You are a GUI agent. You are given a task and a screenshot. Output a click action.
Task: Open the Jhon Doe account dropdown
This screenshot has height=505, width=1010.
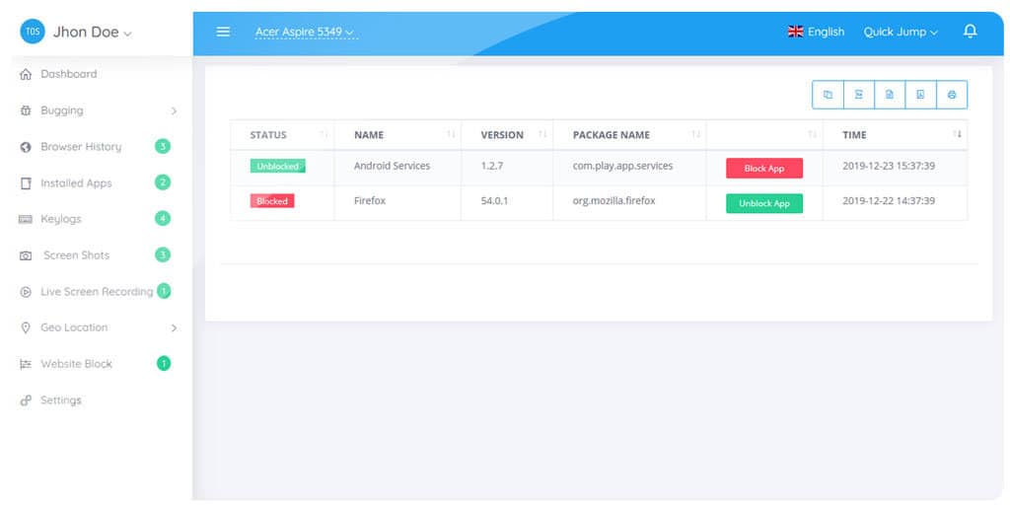coord(92,32)
